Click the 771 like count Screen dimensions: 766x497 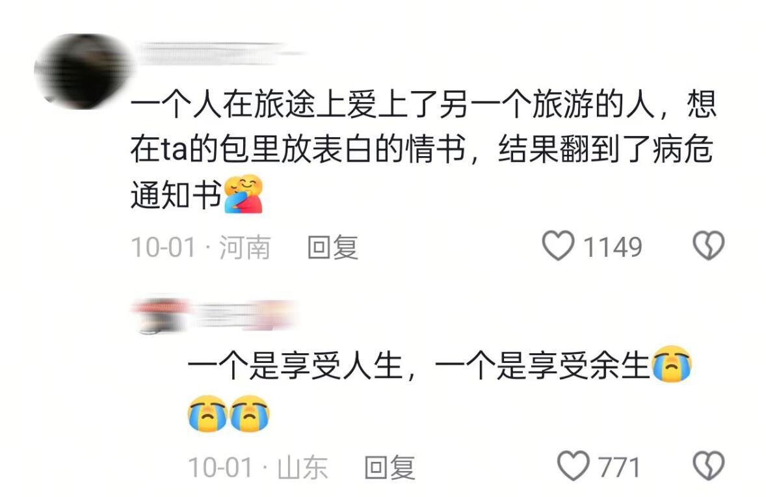(620, 467)
